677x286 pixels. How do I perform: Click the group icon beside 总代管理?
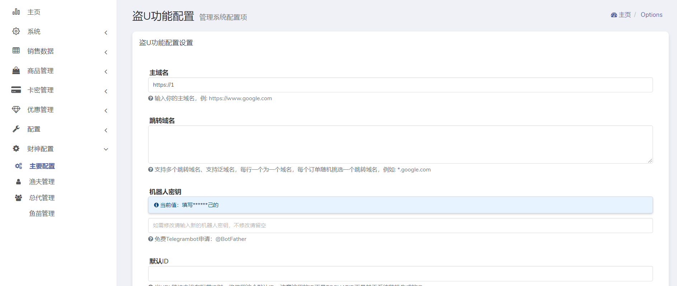coord(18,198)
